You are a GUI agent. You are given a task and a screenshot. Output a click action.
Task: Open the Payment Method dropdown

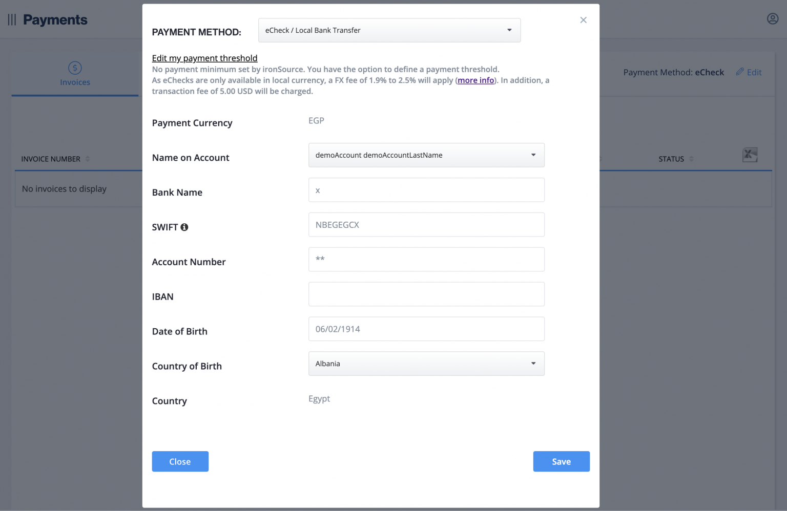tap(389, 30)
